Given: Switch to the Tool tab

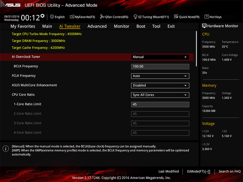Looking at the screenshot, I should [x=156, y=26].
